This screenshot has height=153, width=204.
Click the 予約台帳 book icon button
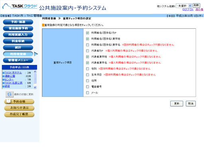(x=19, y=102)
